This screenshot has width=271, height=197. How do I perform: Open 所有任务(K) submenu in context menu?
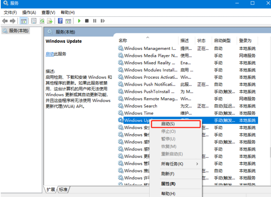tap(176, 164)
